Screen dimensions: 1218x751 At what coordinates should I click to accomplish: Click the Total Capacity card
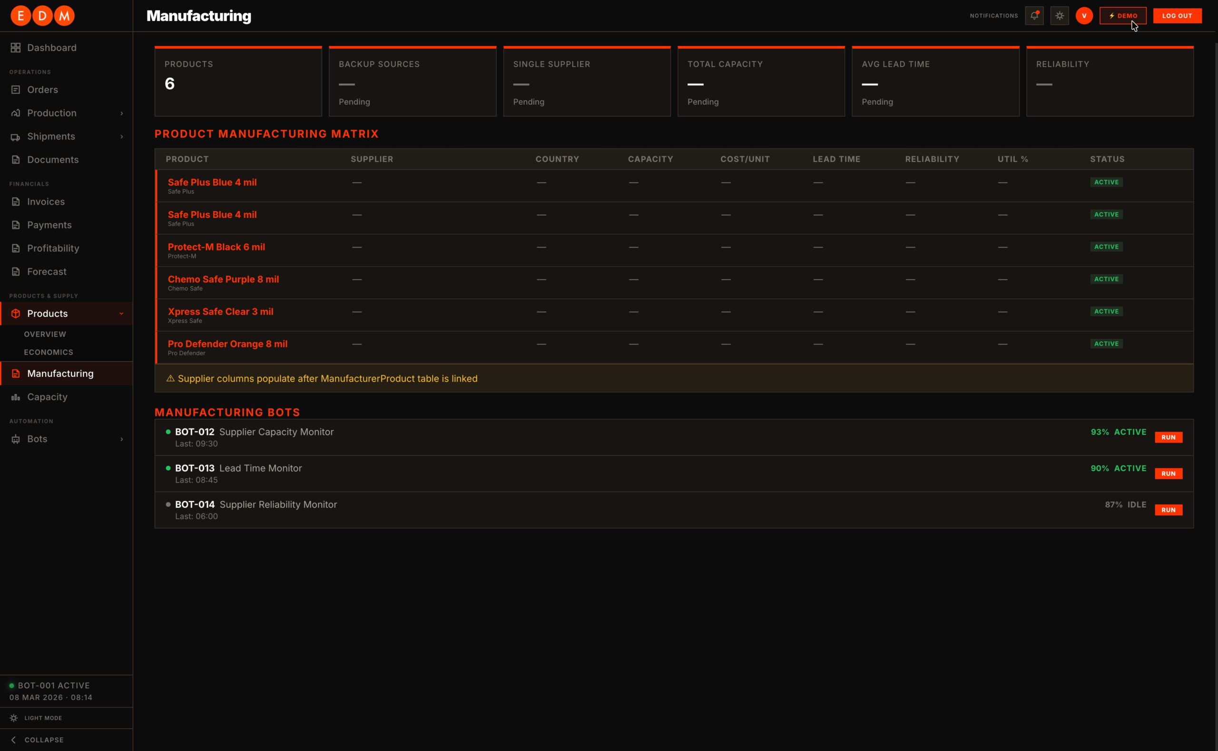[x=761, y=81]
